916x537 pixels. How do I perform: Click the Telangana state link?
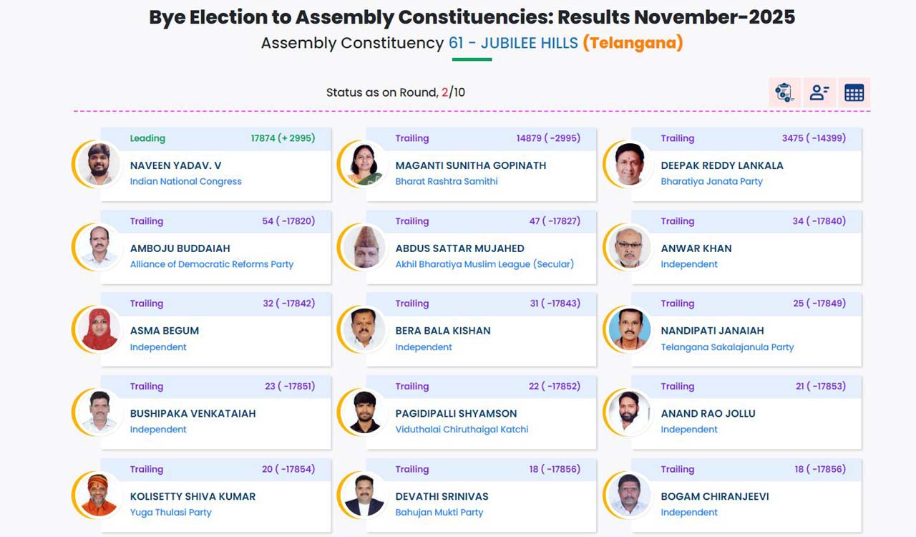(635, 43)
